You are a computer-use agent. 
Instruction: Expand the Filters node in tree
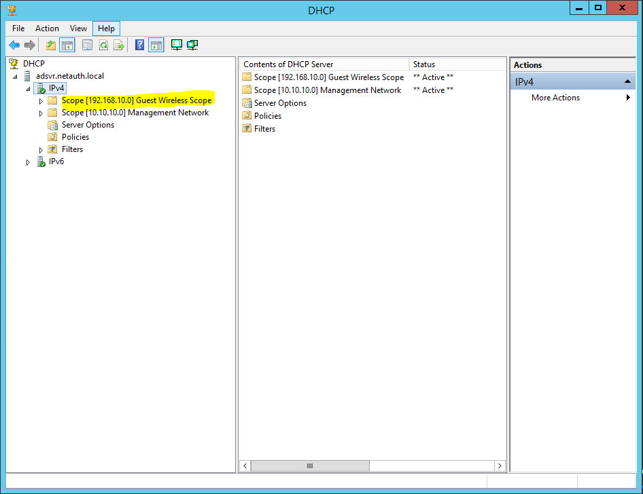[41, 150]
